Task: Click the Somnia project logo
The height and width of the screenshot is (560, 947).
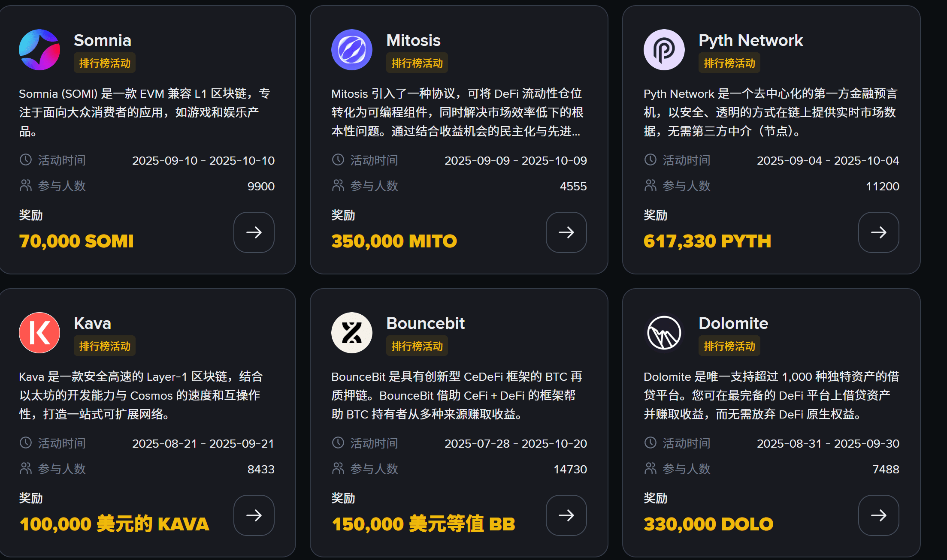Action: coord(39,50)
